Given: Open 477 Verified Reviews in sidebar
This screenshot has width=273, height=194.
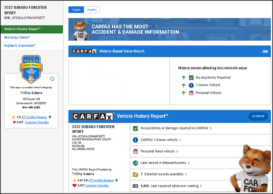Looking at the screenshot, I should 34,117.
